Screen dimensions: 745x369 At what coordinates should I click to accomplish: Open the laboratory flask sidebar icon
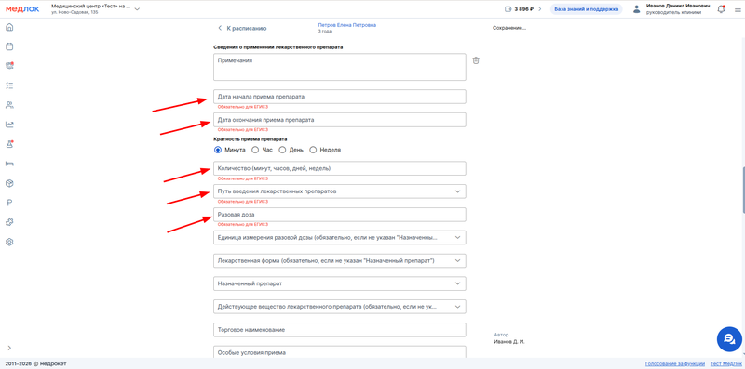coord(9,144)
